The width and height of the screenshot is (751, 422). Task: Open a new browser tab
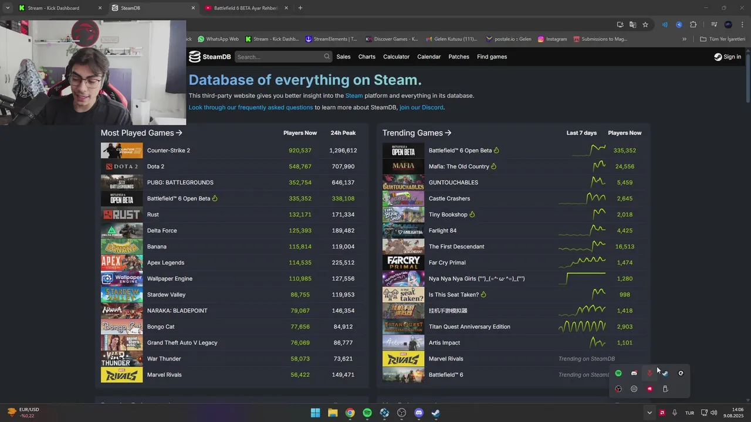(x=300, y=8)
